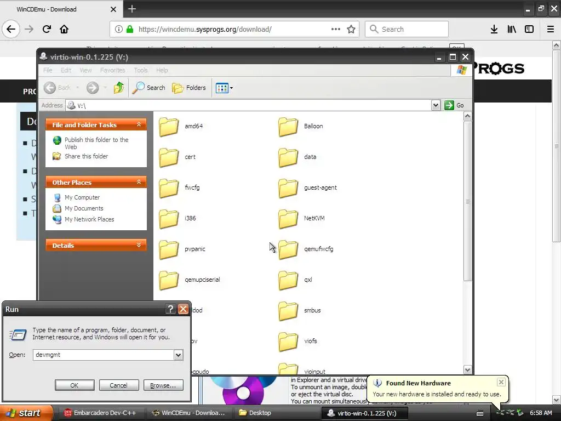Click the Up folder toolbar icon
Screen dimensions: 561x421
click(119, 88)
